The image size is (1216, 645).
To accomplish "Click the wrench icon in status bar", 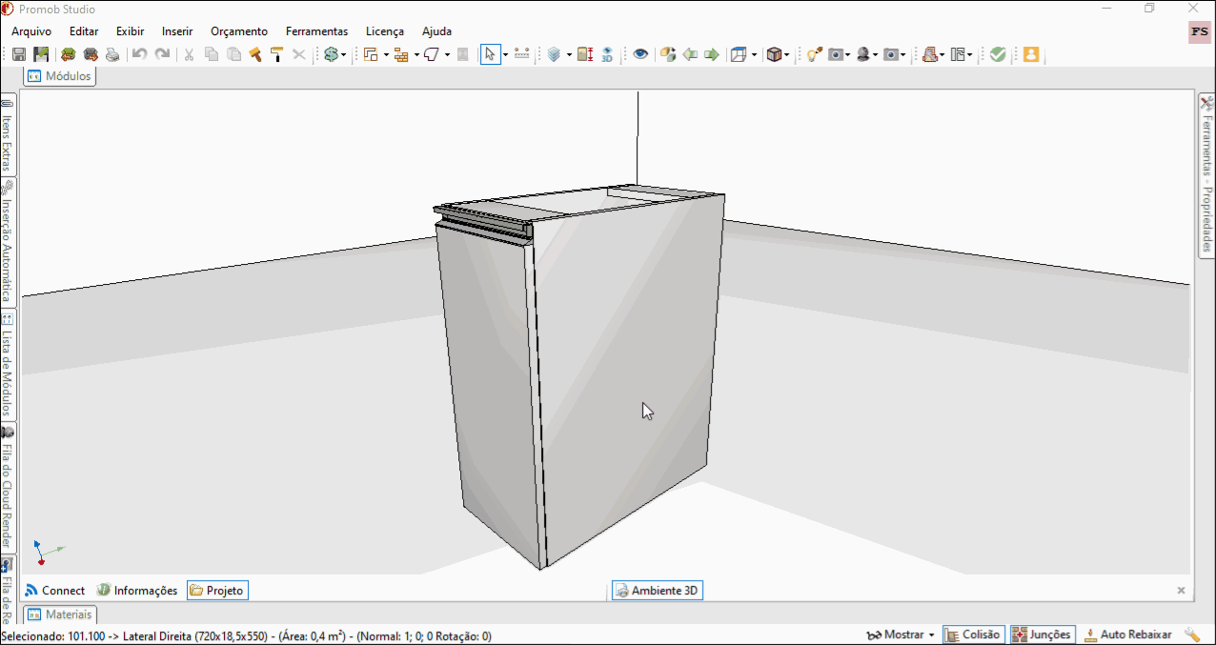I will pyautogui.click(x=1191, y=635).
